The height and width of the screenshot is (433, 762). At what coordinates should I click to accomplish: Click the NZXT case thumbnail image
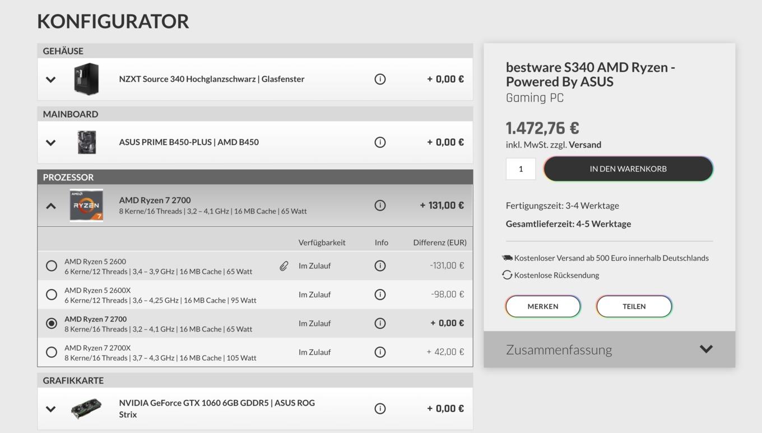(86, 79)
